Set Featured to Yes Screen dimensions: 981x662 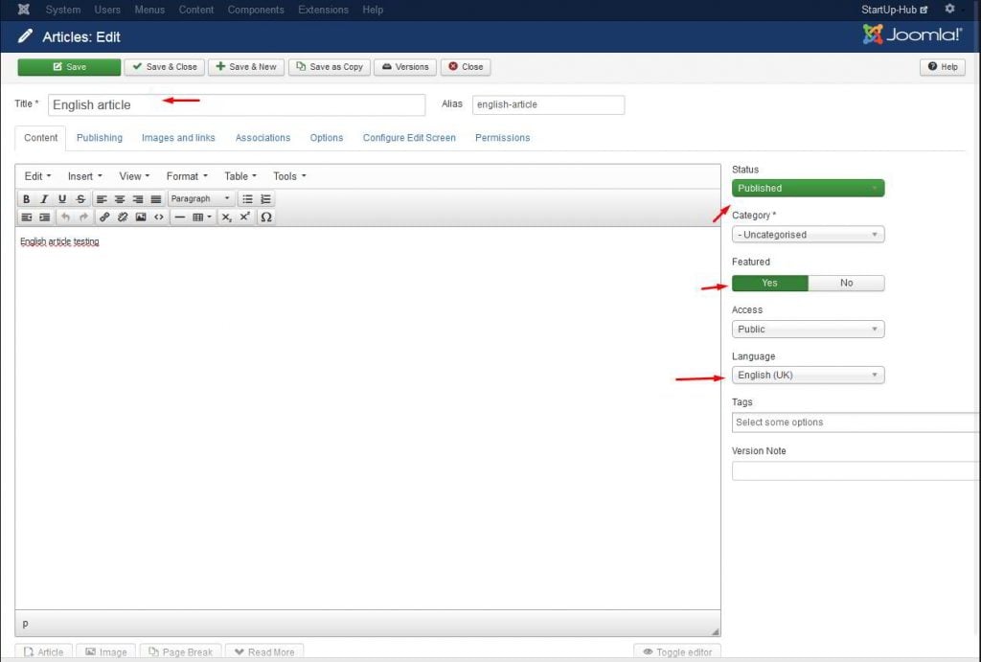click(769, 284)
